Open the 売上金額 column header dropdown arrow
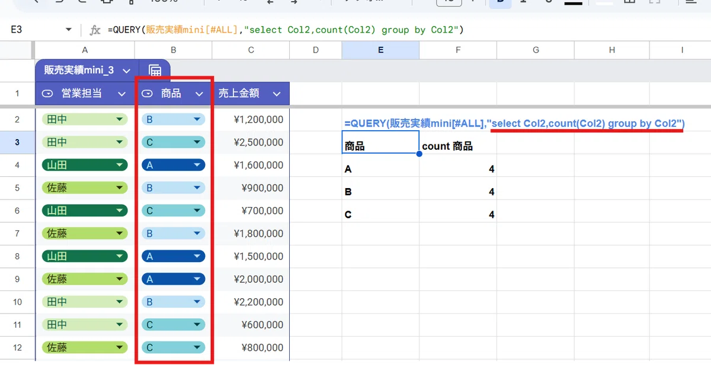711x365 pixels. click(x=277, y=93)
